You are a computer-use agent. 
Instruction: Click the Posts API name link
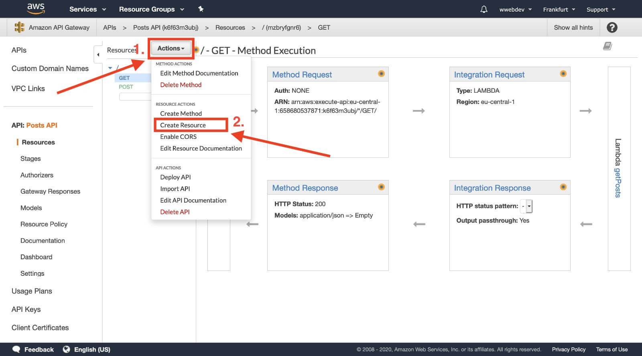tap(42, 125)
